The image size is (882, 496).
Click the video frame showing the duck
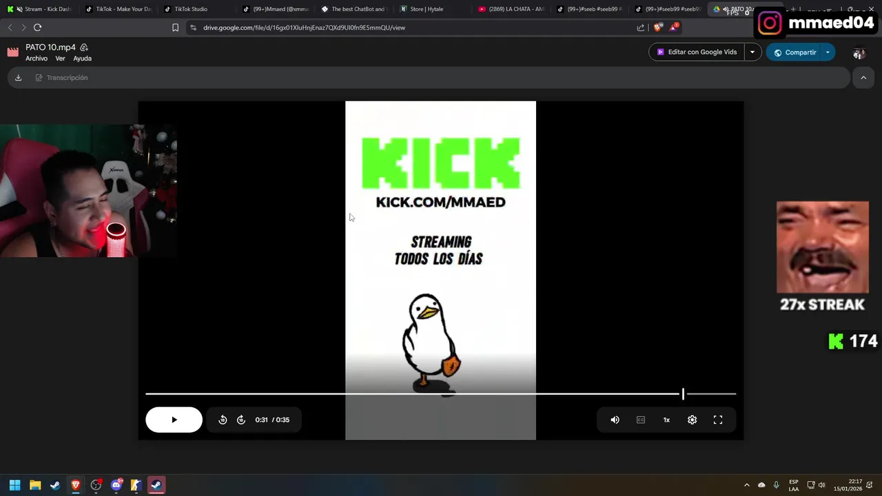pyautogui.click(x=440, y=270)
